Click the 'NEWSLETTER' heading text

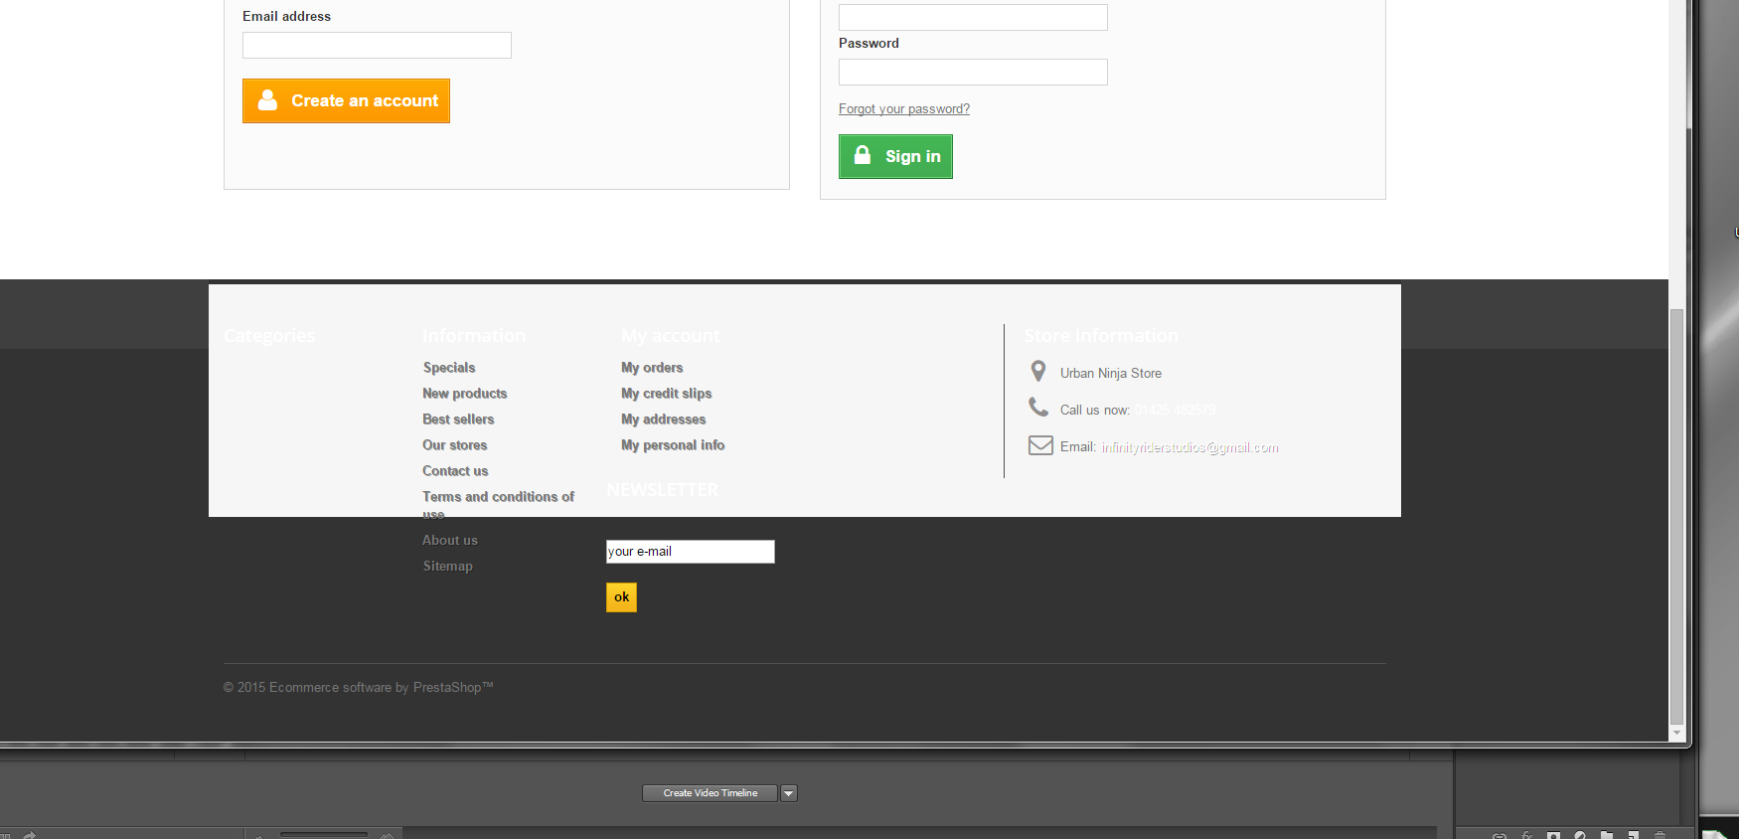(662, 490)
